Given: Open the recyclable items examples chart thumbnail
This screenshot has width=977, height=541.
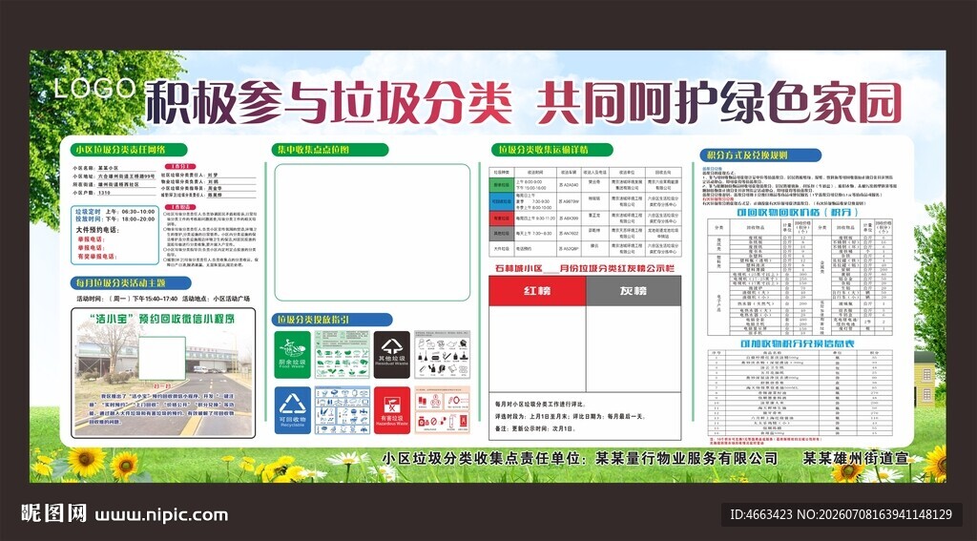Looking at the screenshot, I should (343, 410).
